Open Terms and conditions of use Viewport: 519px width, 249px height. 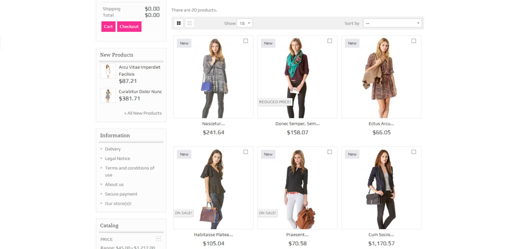point(129,171)
